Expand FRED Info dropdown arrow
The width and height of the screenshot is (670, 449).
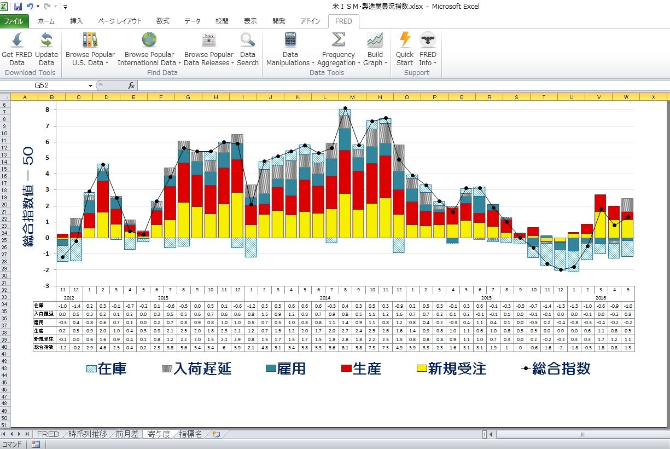tap(435, 63)
